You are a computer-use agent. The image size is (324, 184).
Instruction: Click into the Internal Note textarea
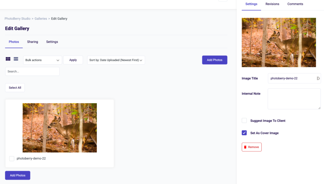click(294, 99)
